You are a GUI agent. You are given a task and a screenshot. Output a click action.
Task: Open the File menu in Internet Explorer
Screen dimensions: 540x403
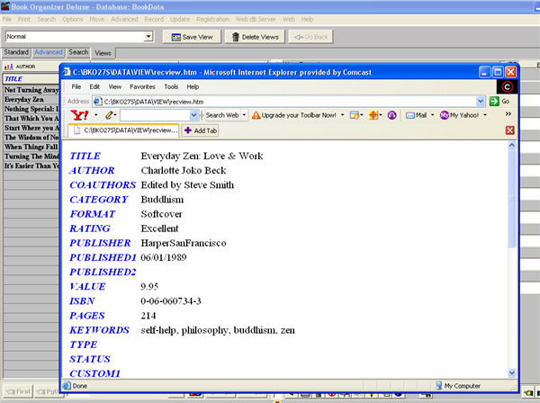pyautogui.click(x=76, y=86)
